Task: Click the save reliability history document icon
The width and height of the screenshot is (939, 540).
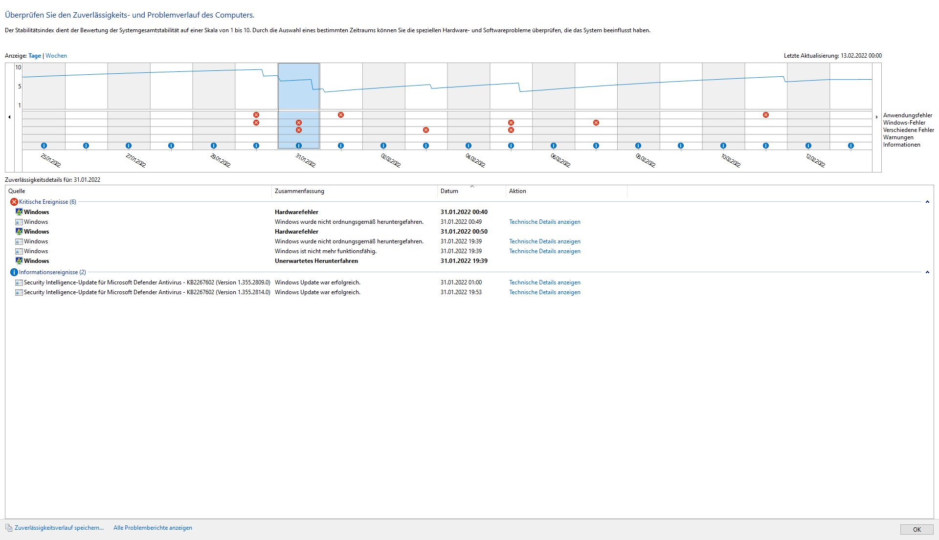Action: coord(9,528)
